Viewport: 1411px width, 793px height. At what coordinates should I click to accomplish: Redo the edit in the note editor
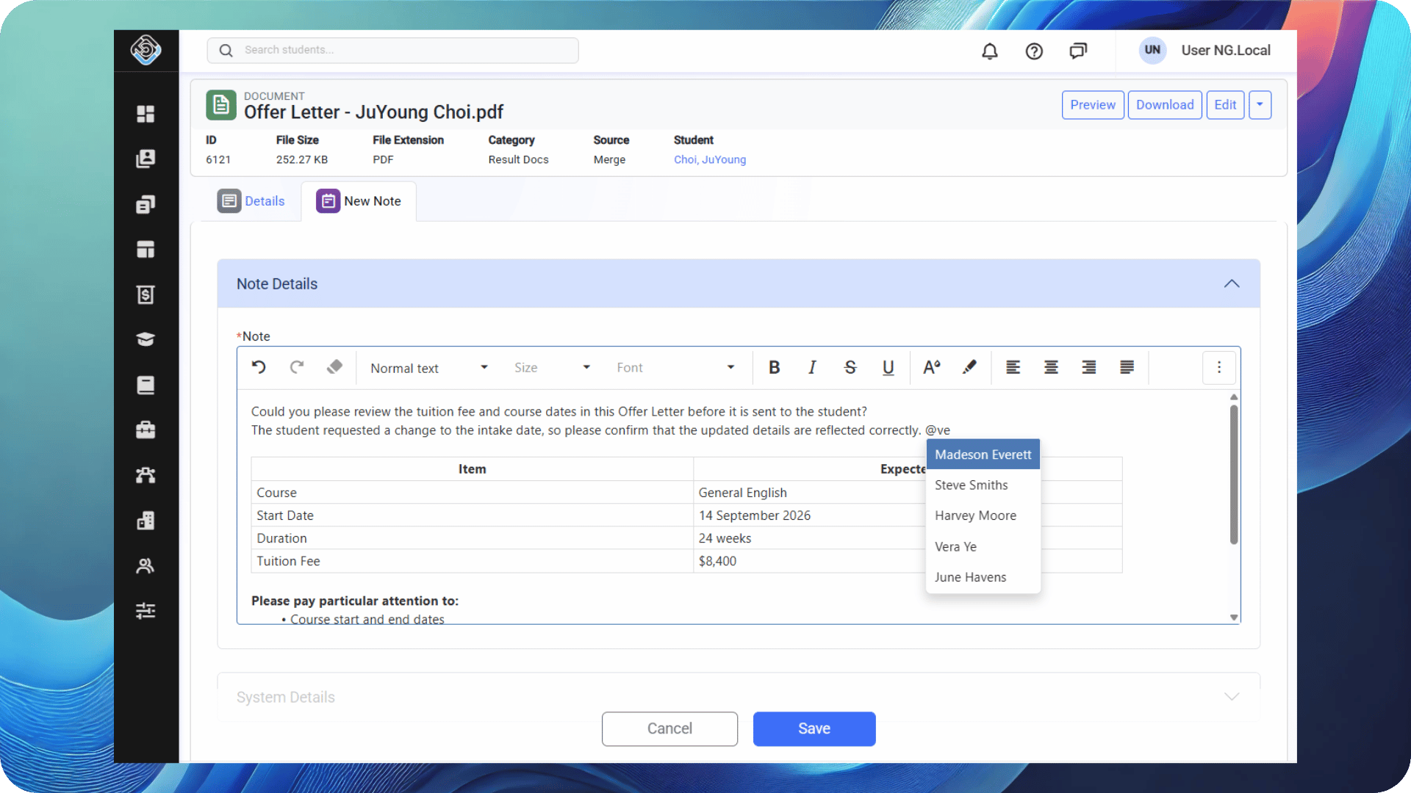pos(297,367)
